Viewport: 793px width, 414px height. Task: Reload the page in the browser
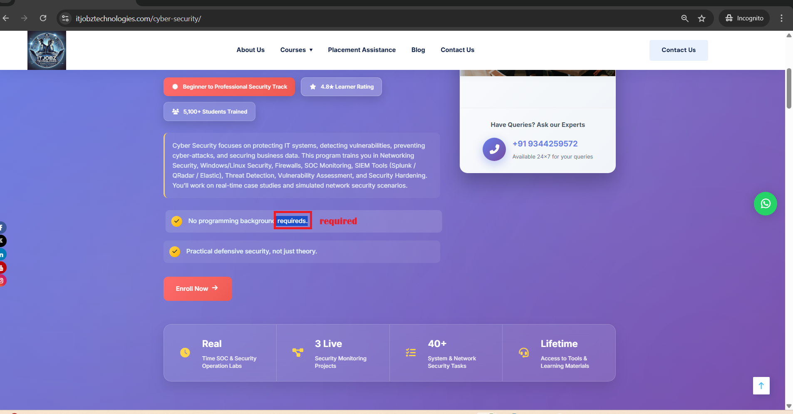43,18
